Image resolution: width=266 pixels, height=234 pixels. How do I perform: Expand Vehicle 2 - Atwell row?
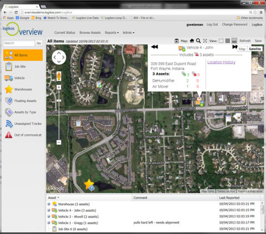point(49,216)
